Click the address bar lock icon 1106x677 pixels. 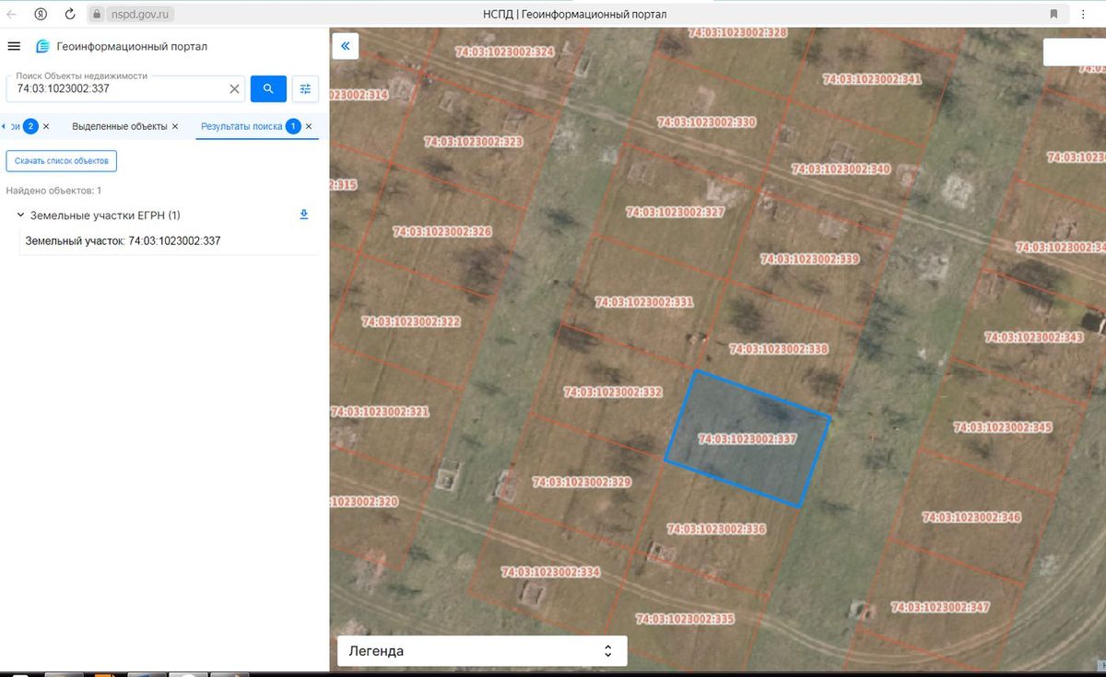[x=98, y=15]
